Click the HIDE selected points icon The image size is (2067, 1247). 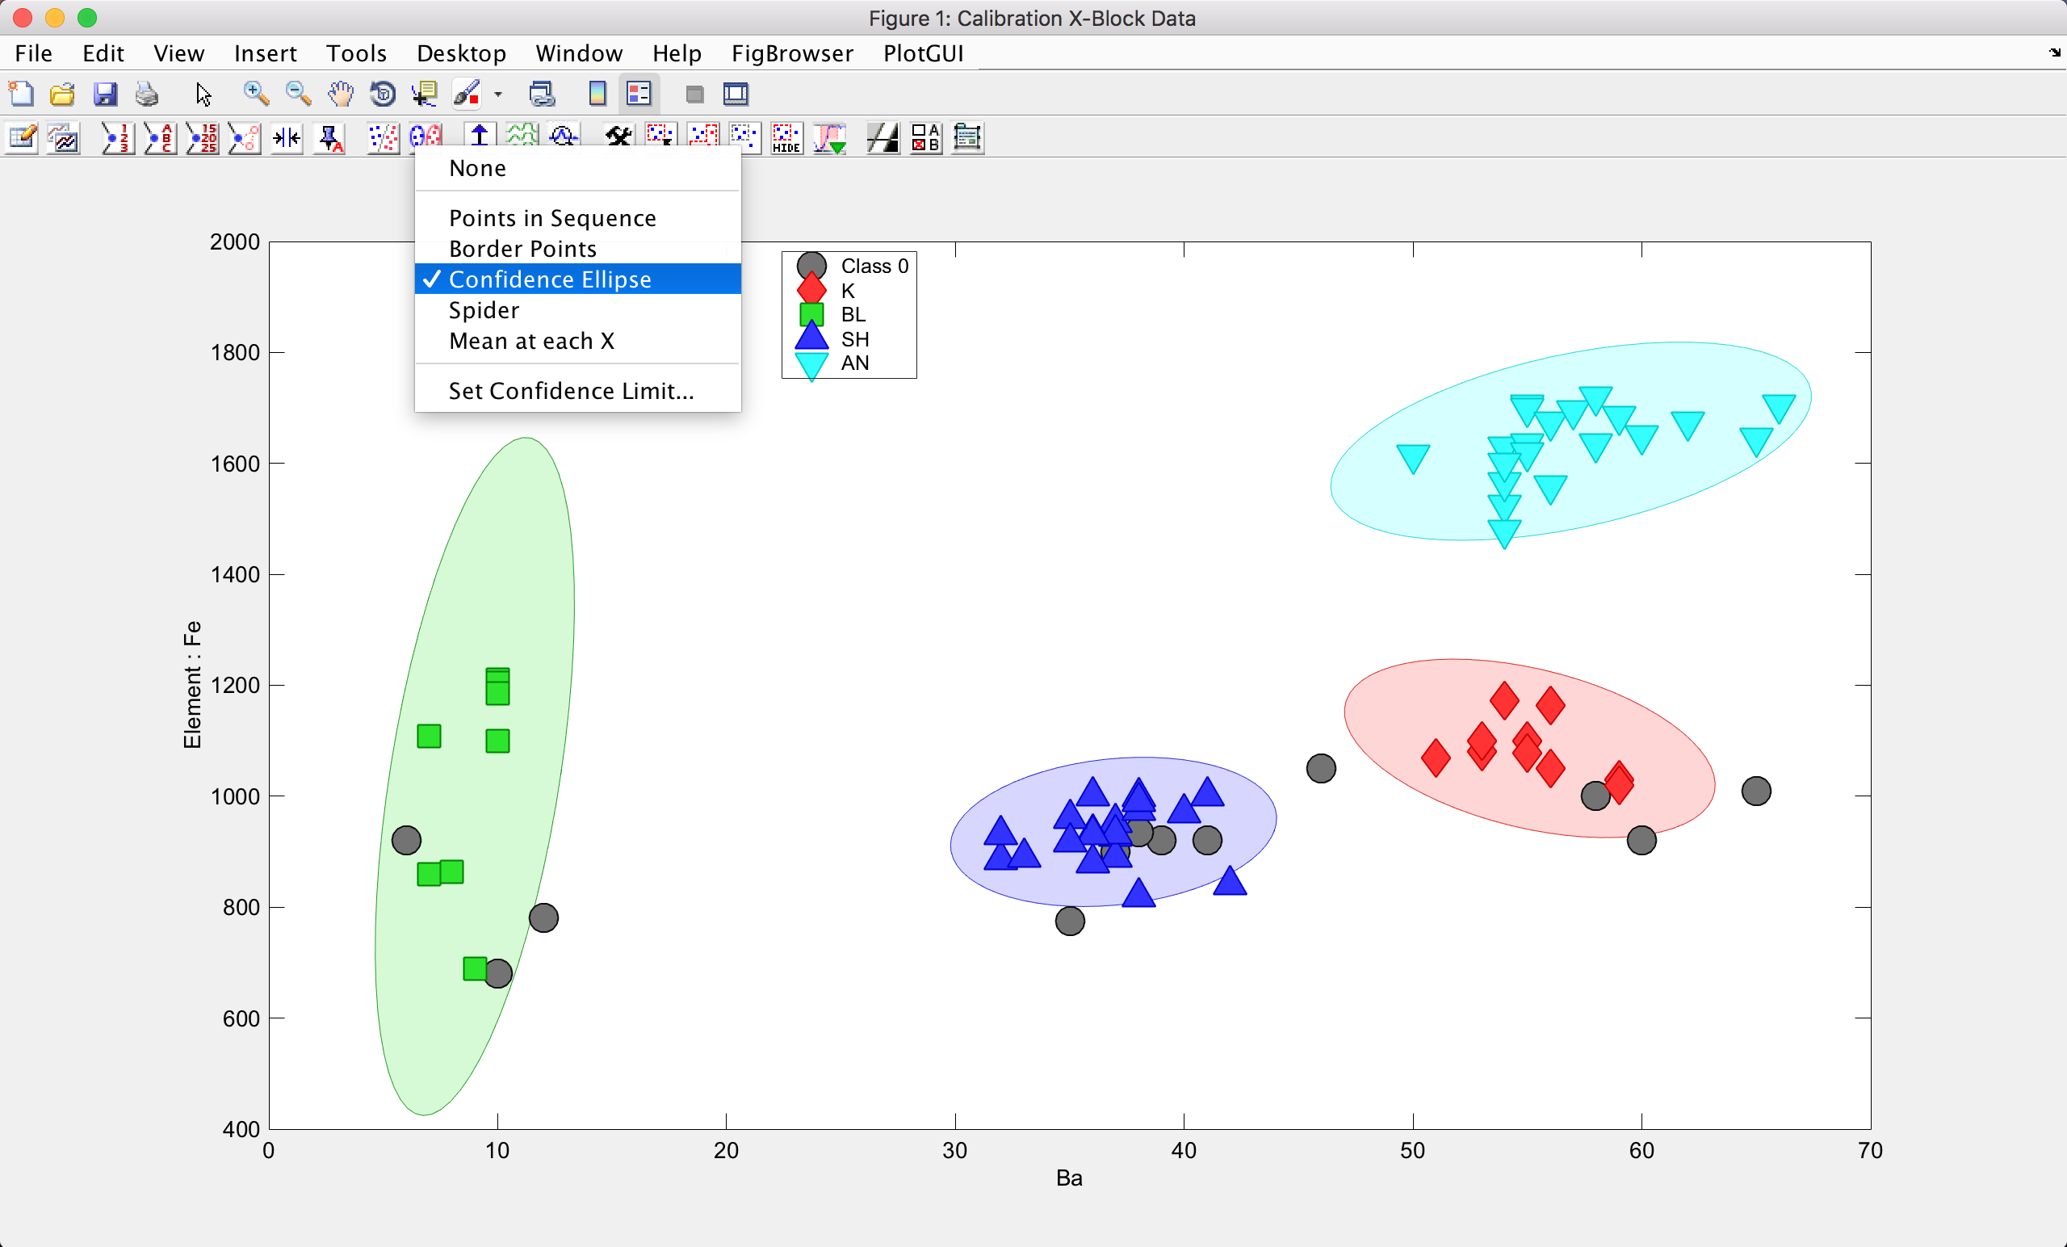click(786, 137)
